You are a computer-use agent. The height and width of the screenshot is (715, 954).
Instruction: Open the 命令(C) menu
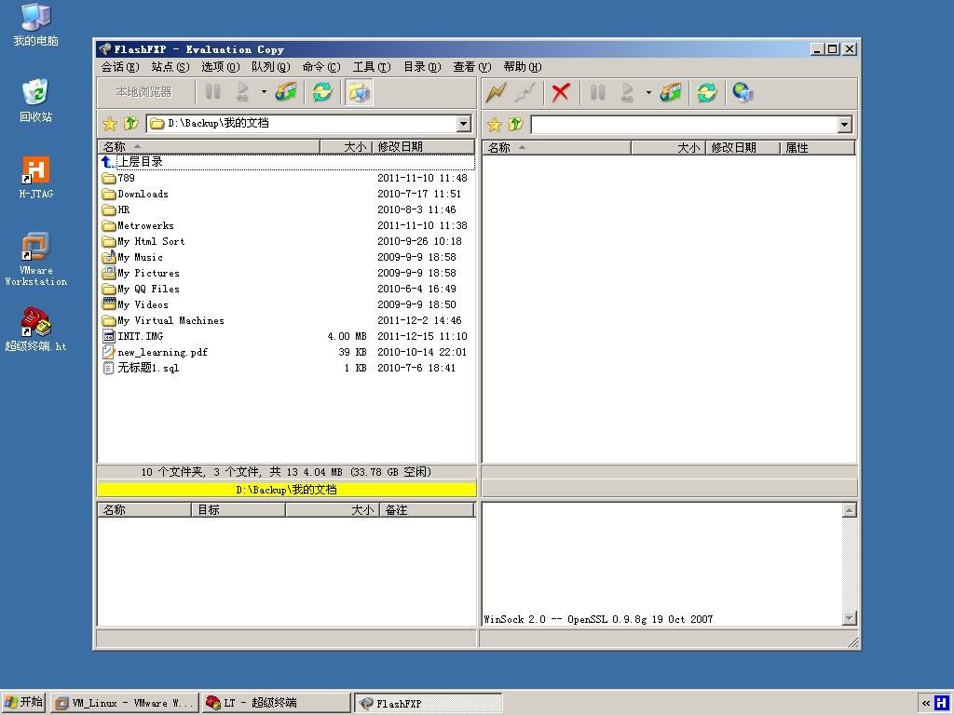(x=321, y=67)
